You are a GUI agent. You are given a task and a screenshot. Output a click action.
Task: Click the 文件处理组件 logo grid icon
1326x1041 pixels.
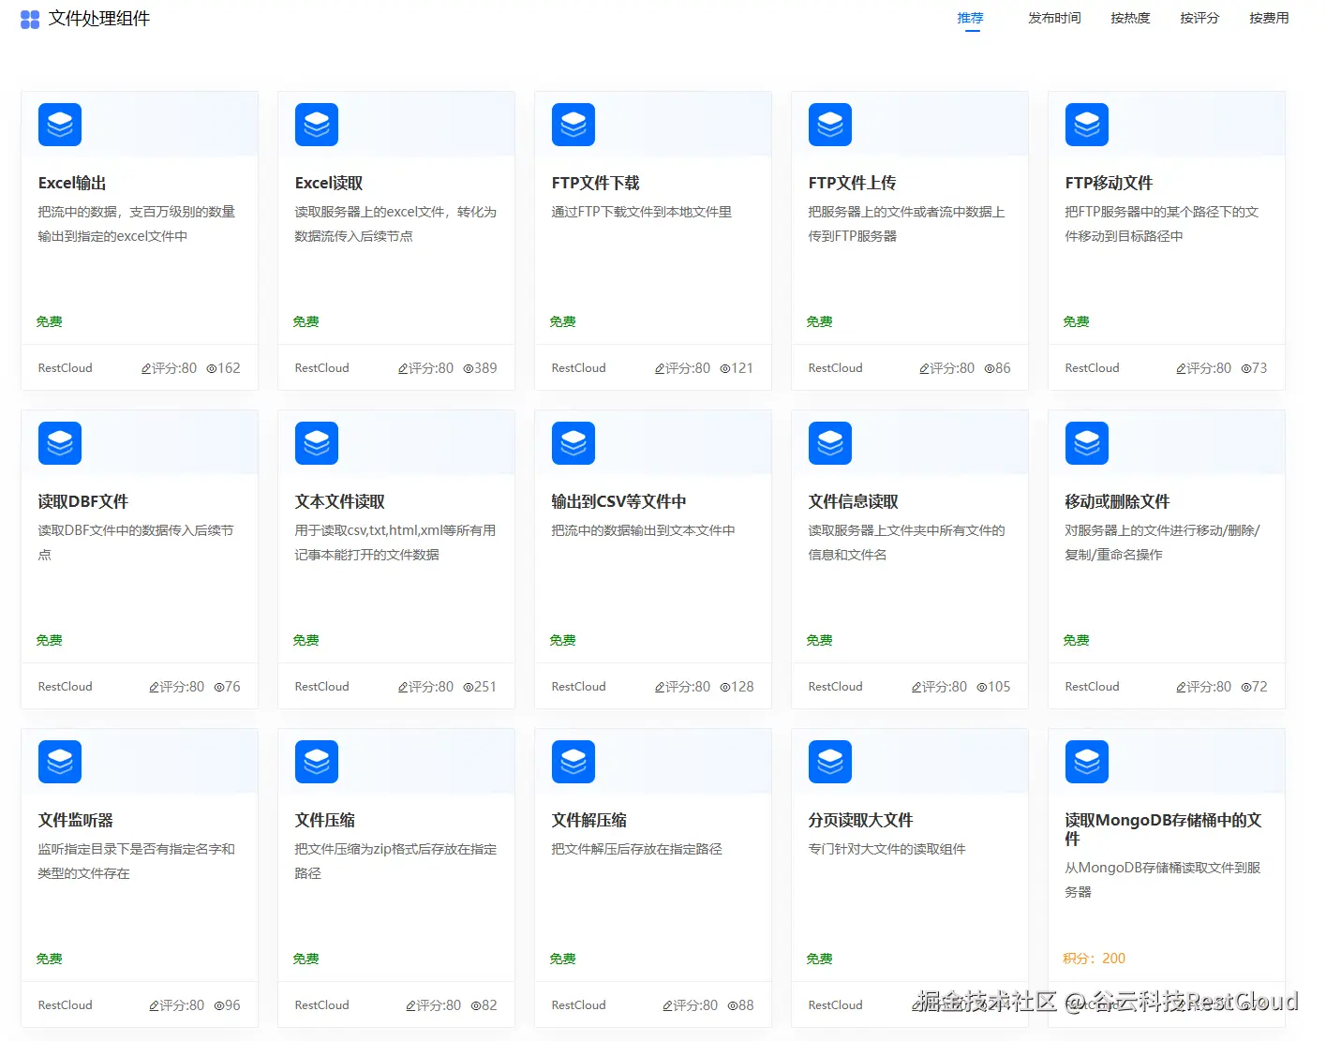coord(29,19)
